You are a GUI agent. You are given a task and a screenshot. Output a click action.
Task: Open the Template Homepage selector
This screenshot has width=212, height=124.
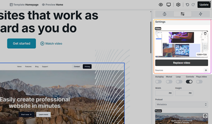tap(24, 5)
